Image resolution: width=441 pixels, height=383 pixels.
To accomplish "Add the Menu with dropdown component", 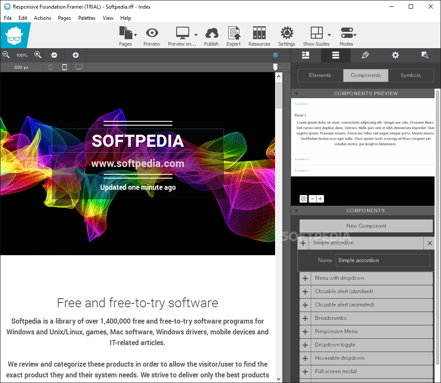I will point(305,278).
